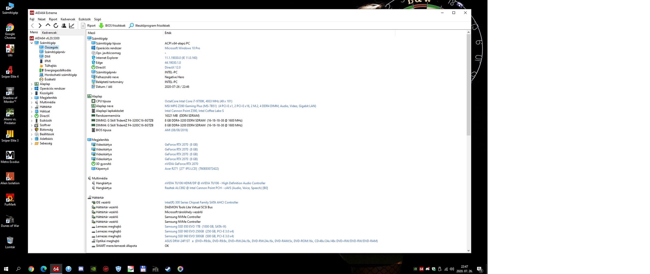Screen dimensions: 650x274
Task: Expand the DirectX tree node
Action: tap(32, 116)
